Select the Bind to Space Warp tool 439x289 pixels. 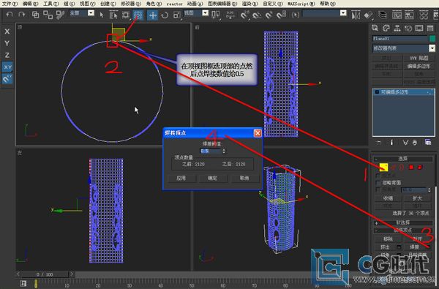coord(60,15)
